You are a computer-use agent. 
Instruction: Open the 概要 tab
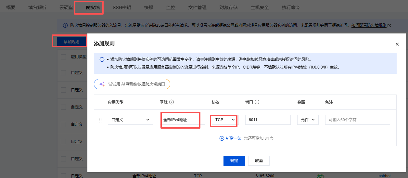[x=11, y=7]
